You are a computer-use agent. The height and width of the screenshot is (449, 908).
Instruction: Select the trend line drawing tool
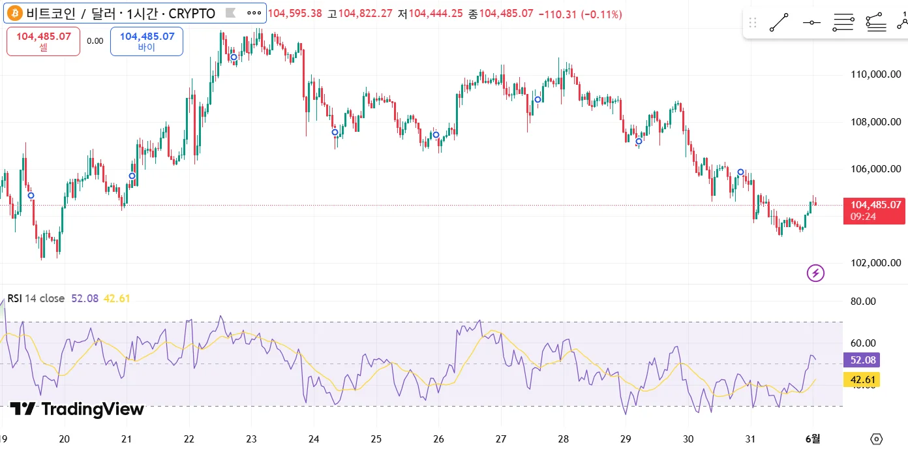(x=779, y=23)
